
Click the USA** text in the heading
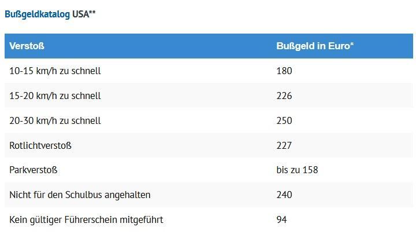pos(84,14)
